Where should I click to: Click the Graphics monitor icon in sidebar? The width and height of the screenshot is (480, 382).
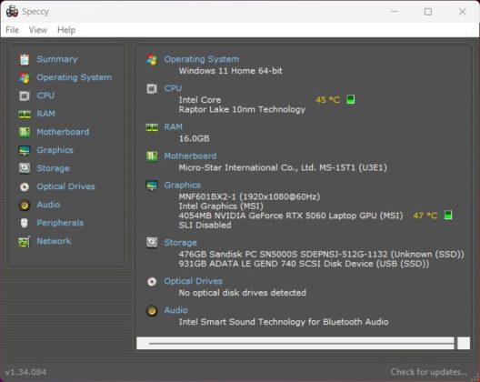click(25, 150)
